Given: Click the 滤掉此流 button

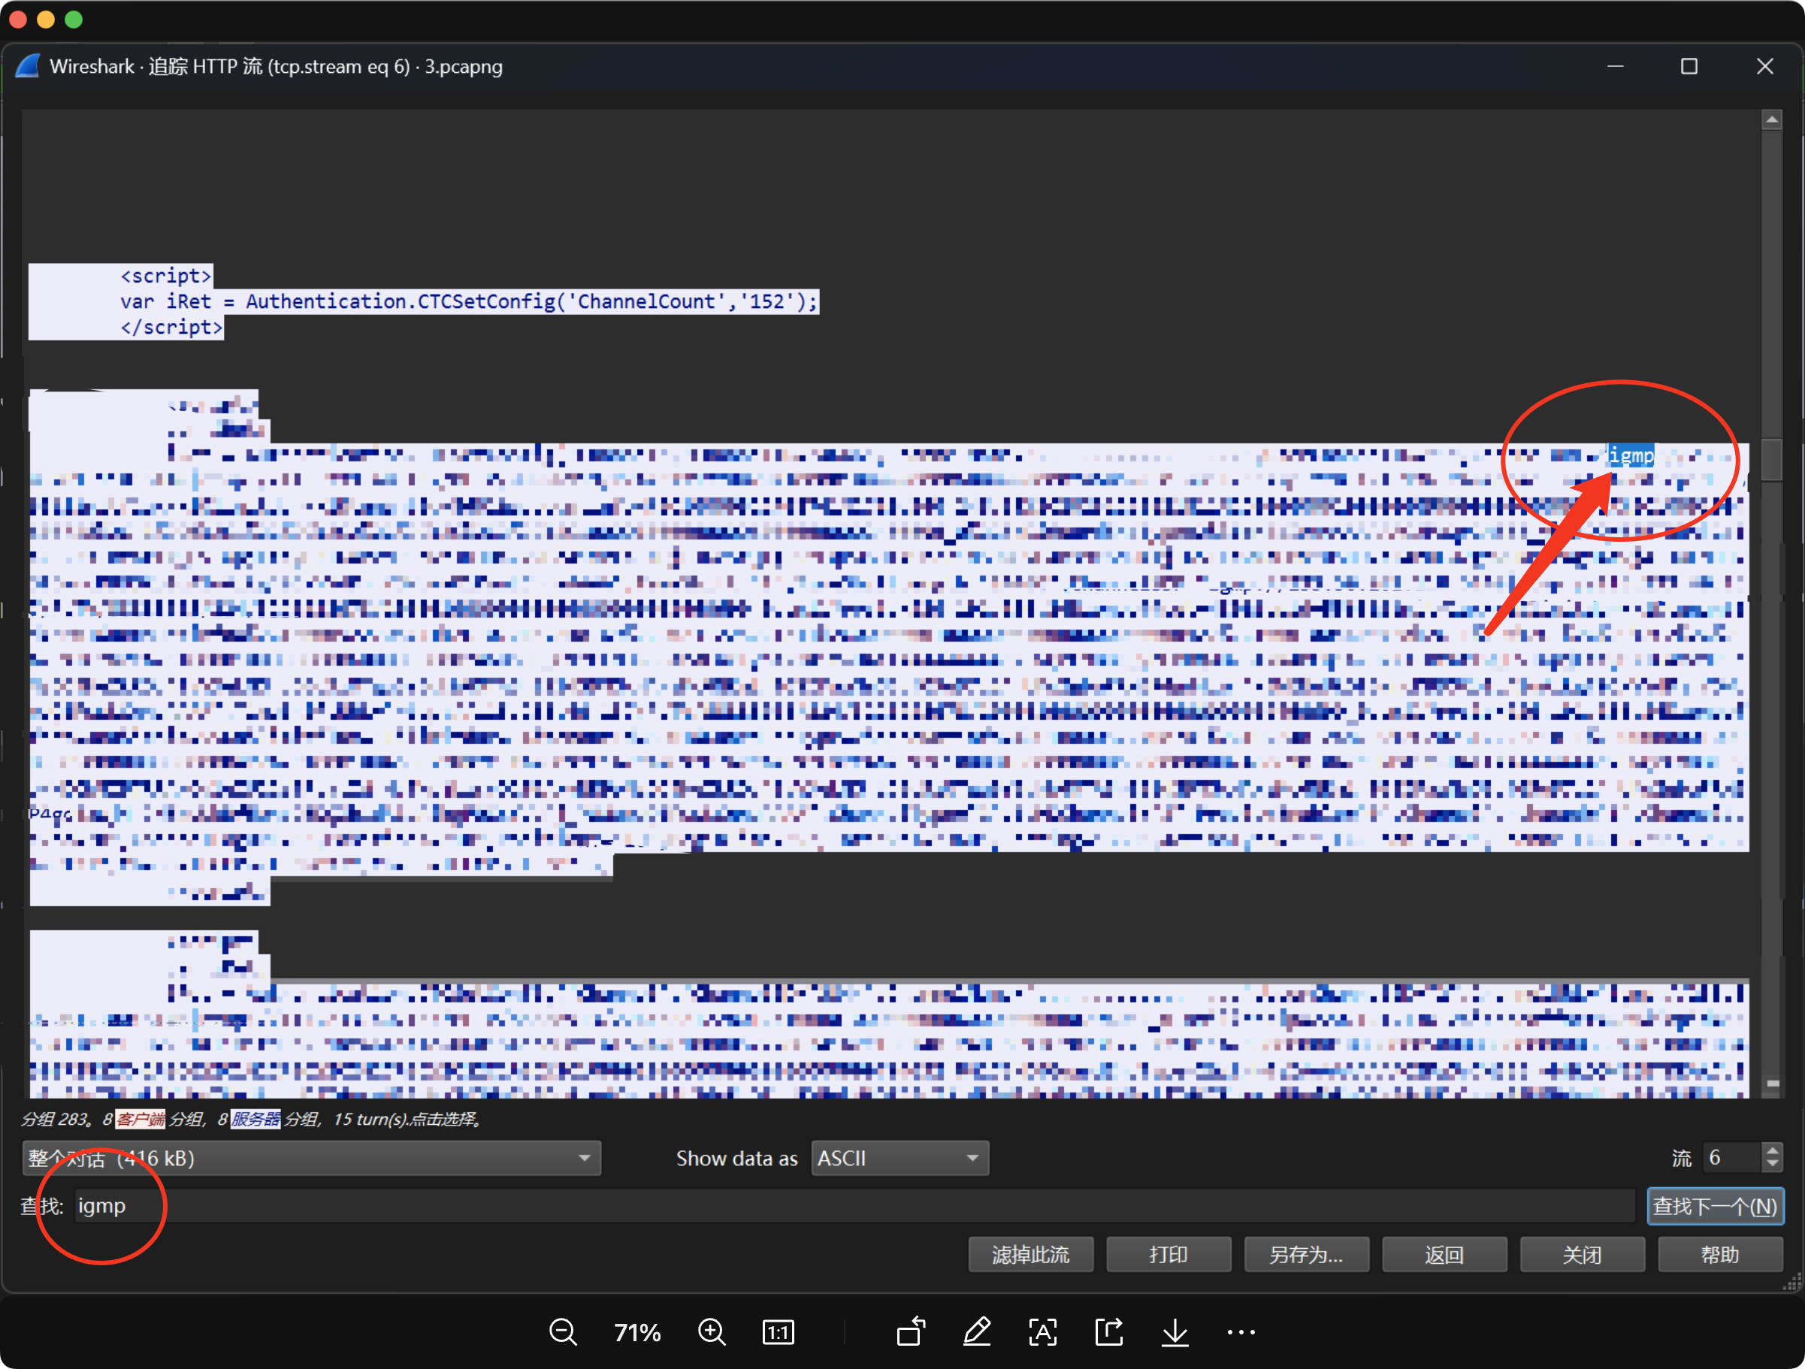Looking at the screenshot, I should [x=1029, y=1254].
